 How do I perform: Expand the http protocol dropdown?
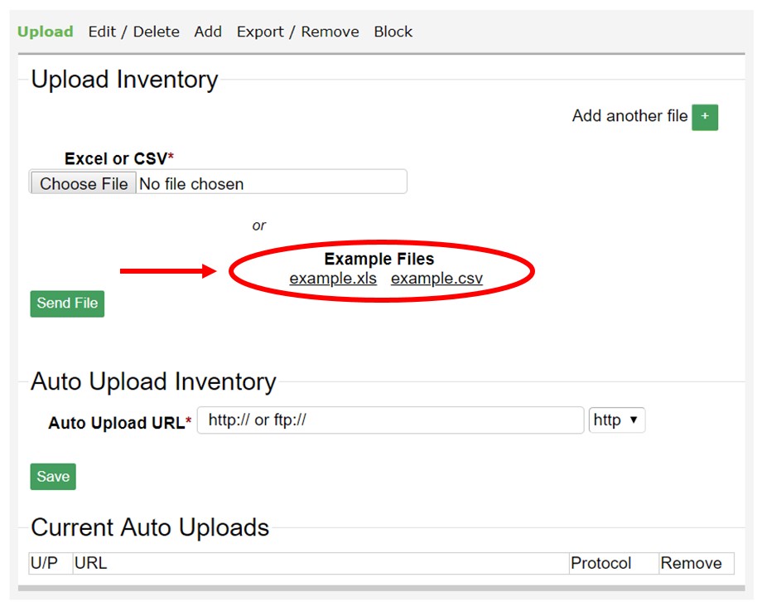click(x=616, y=420)
